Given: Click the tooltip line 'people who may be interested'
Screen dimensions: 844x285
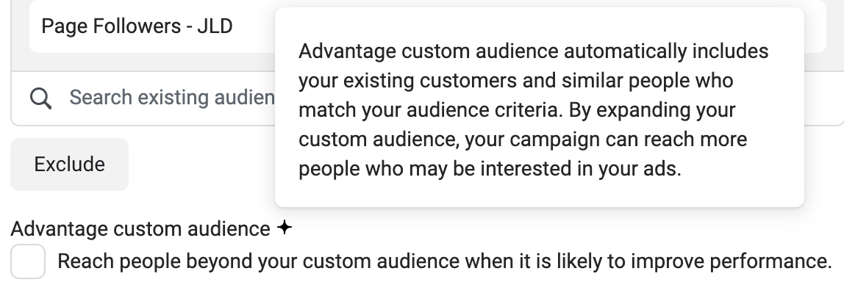Looking at the screenshot, I should [x=490, y=169].
